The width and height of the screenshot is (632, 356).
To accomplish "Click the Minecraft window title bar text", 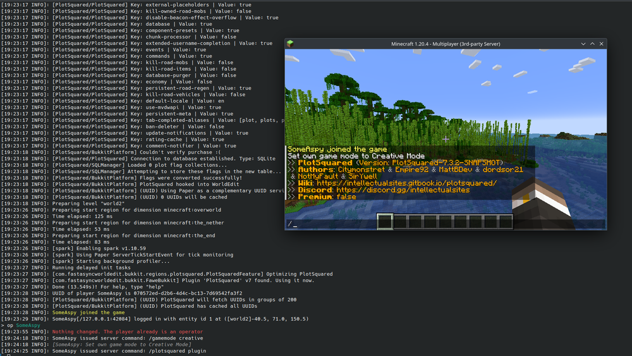I will (x=446, y=44).
